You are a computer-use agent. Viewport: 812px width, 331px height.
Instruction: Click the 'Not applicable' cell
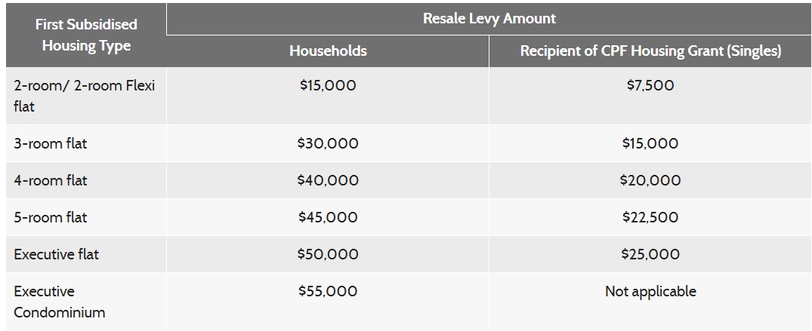pyautogui.click(x=650, y=292)
